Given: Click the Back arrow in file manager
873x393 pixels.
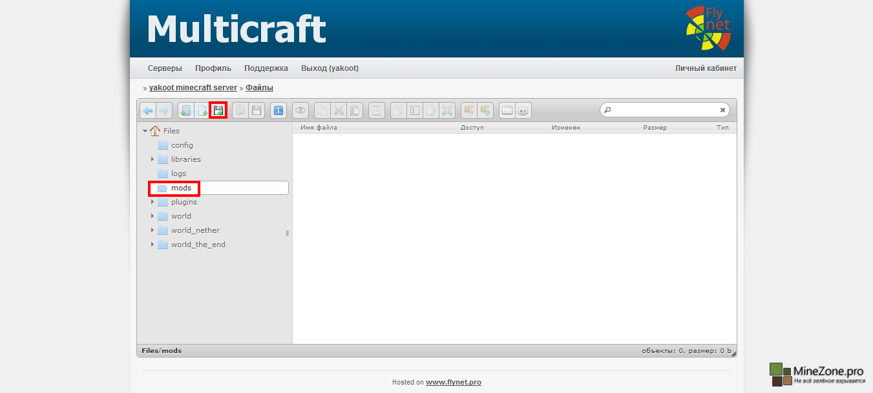Looking at the screenshot, I should click(148, 110).
